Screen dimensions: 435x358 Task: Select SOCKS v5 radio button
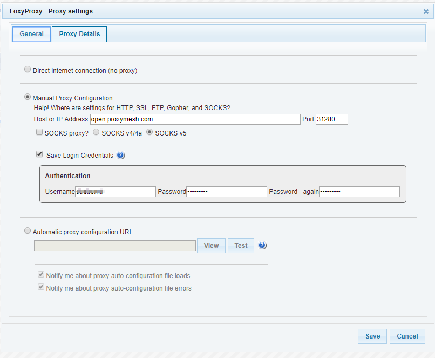[x=150, y=132]
